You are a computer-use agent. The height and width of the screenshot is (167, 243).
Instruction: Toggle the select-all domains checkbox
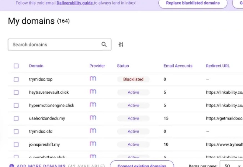[16, 66]
